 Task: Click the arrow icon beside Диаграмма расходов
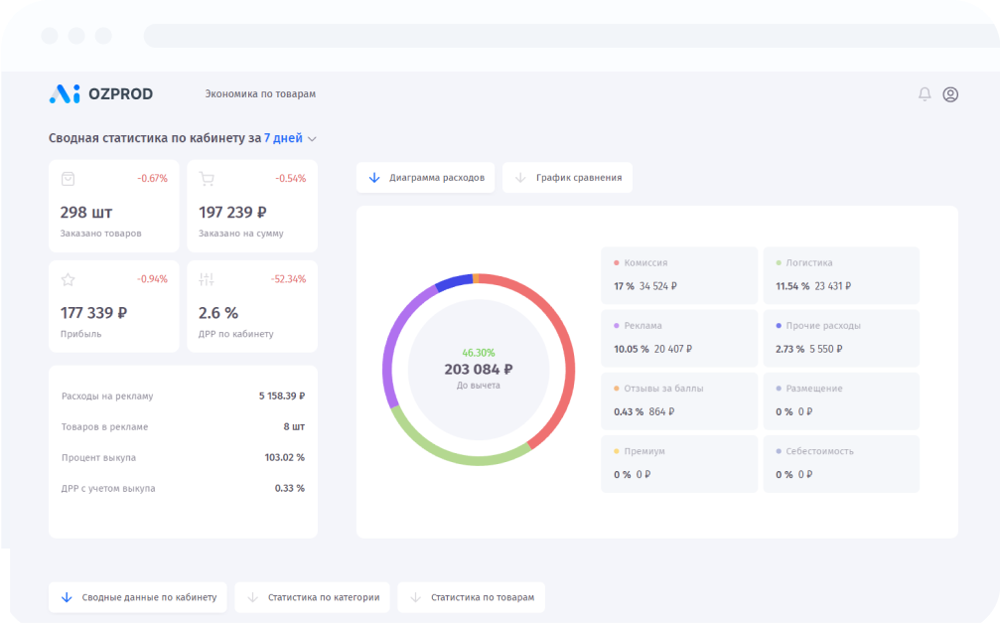374,178
